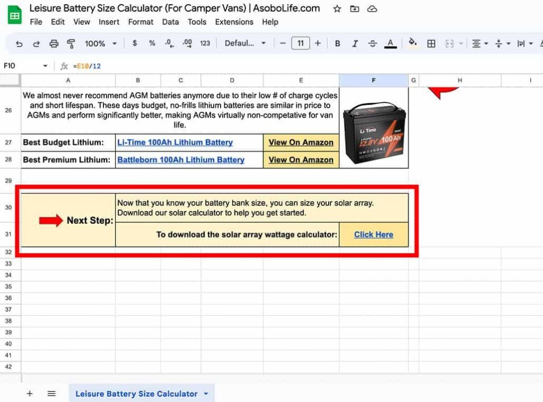Open the vertical align dropdown
The image size is (543, 402).
pyautogui.click(x=503, y=43)
